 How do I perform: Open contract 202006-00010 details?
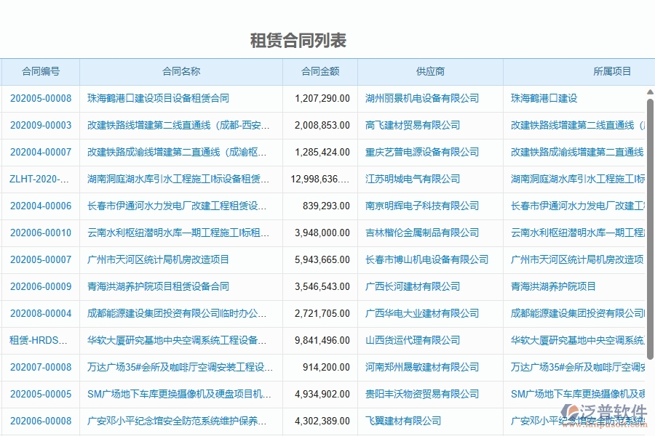tap(40, 233)
